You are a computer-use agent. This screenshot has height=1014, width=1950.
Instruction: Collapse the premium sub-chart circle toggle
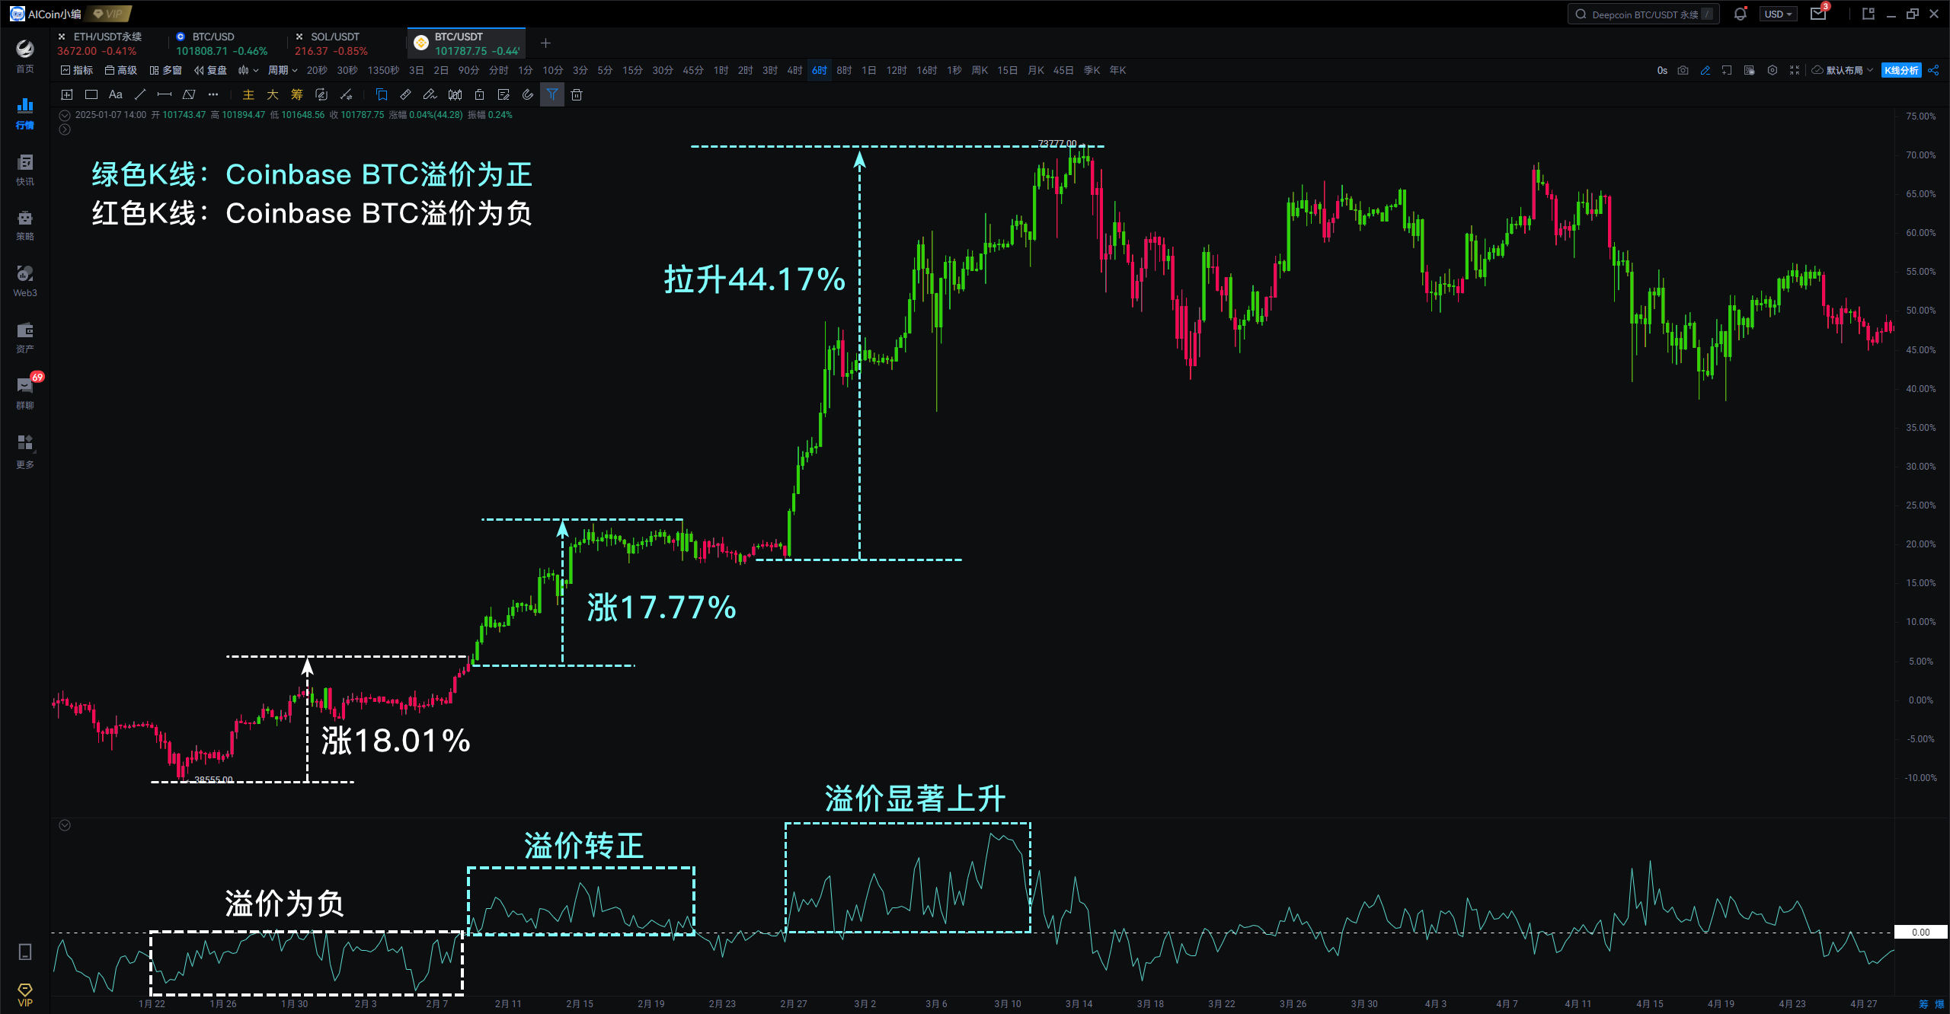coord(65,825)
